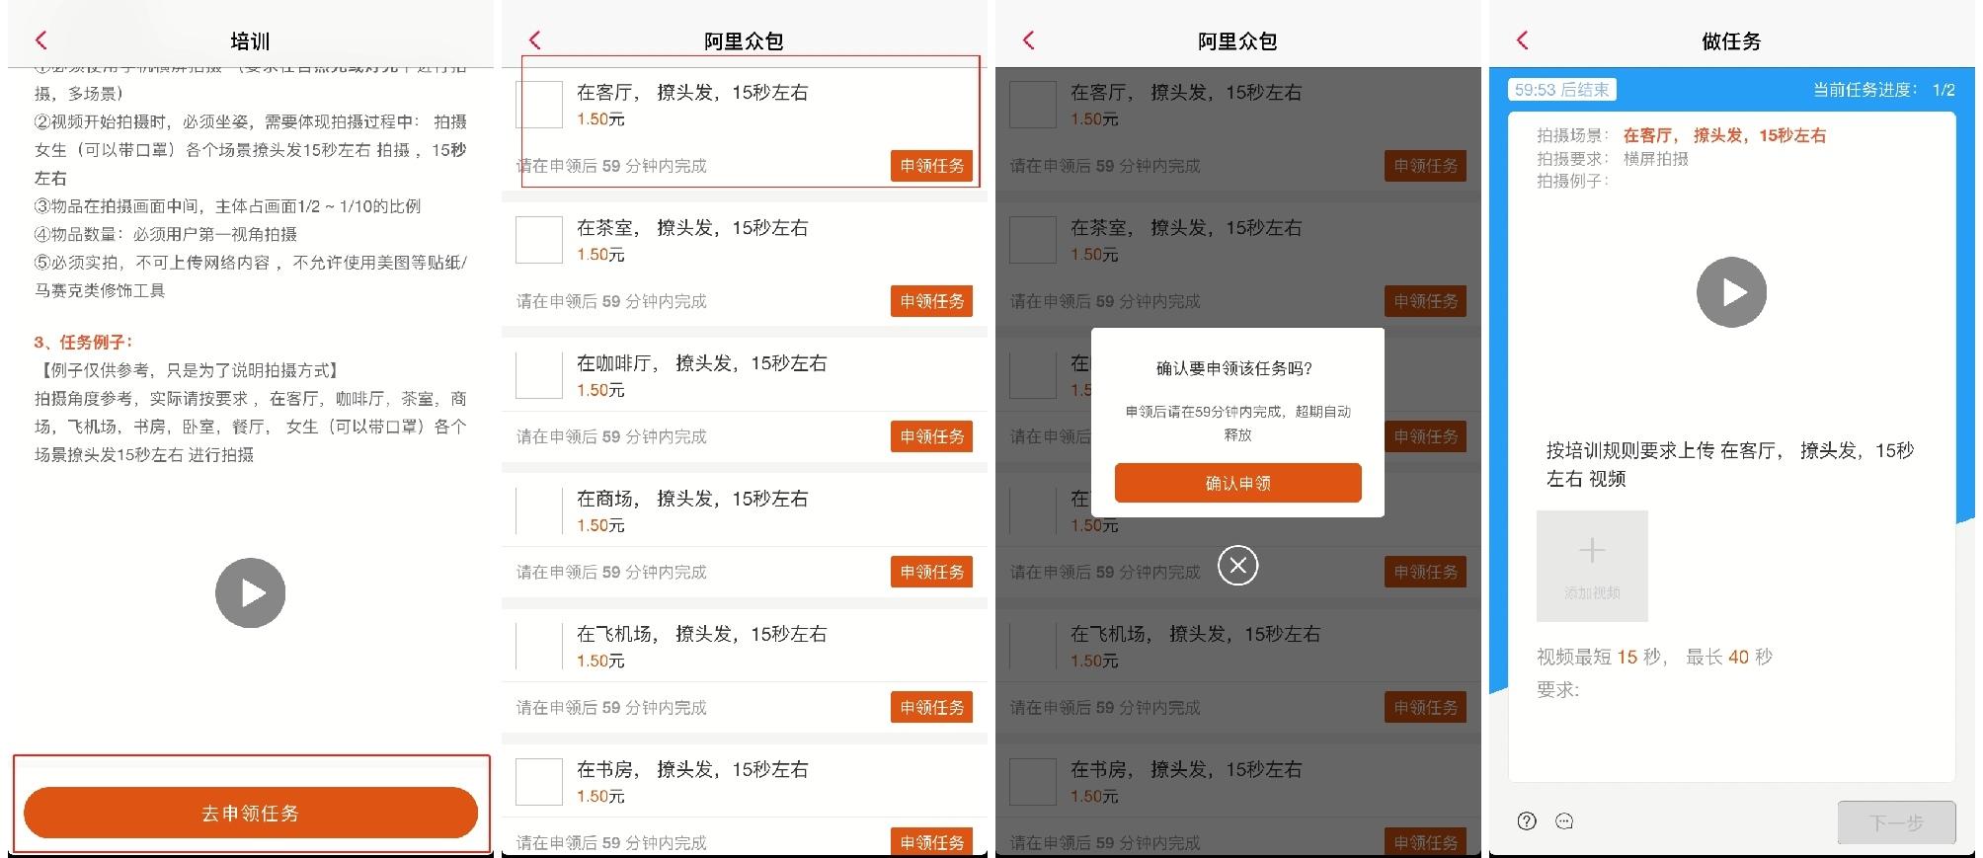Claim the 在咖啡厅 task in undimmed list
The height and width of the screenshot is (858, 1983).
(x=931, y=436)
